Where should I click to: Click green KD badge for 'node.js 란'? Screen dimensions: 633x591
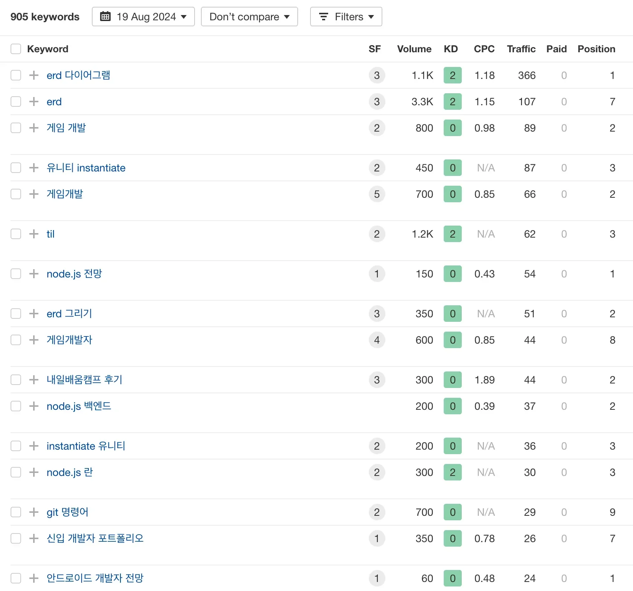pyautogui.click(x=452, y=472)
